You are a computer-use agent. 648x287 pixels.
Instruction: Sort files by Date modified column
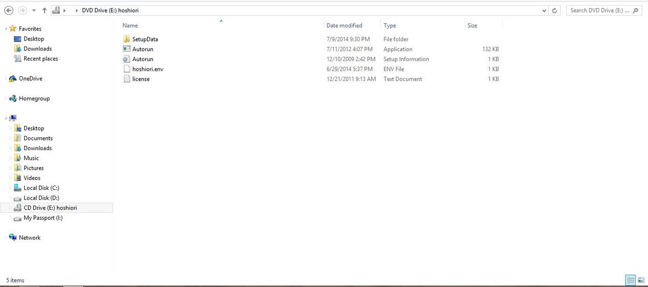(344, 25)
